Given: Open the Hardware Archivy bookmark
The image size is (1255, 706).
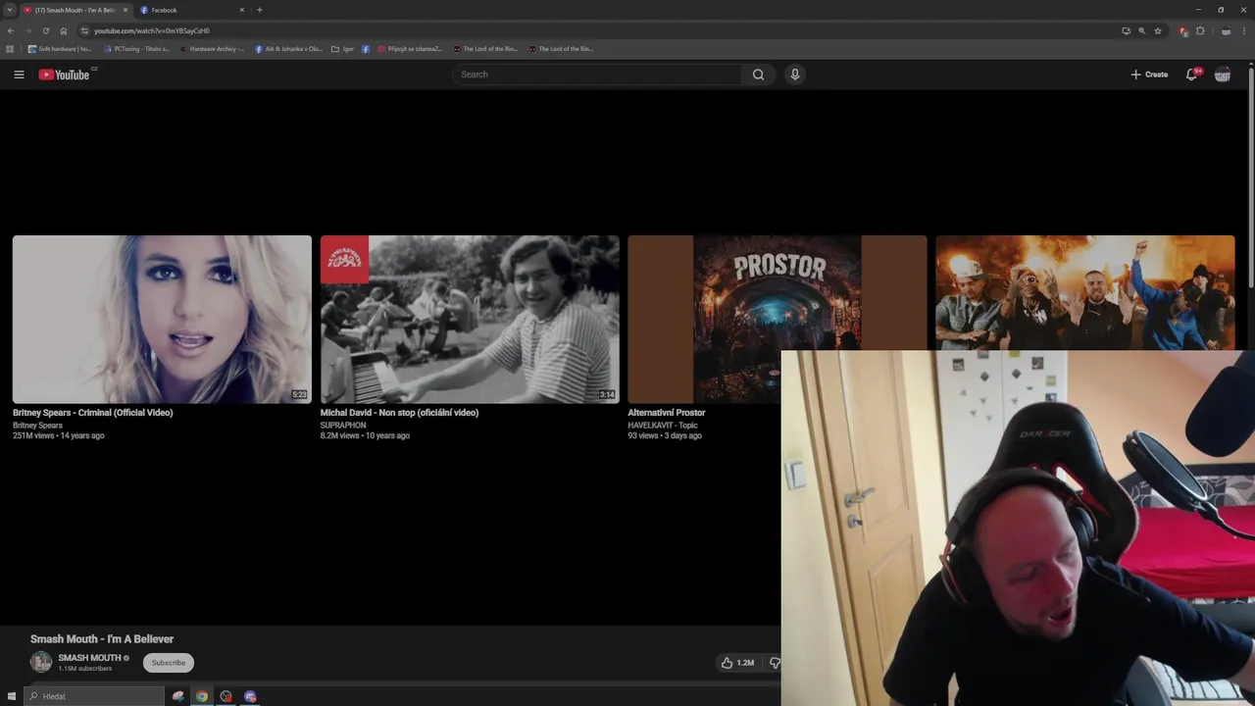Looking at the screenshot, I should [x=211, y=49].
